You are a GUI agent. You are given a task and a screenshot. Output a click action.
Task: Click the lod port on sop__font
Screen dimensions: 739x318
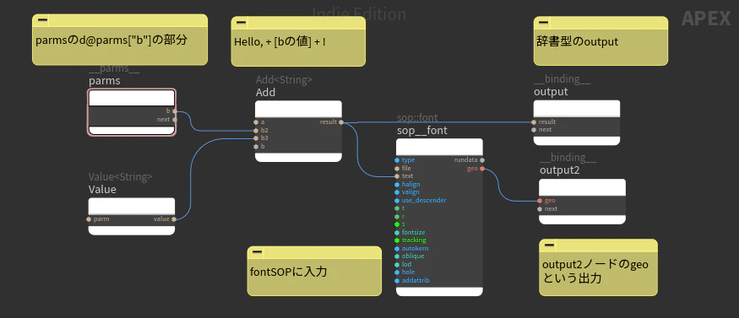pyautogui.click(x=397, y=264)
